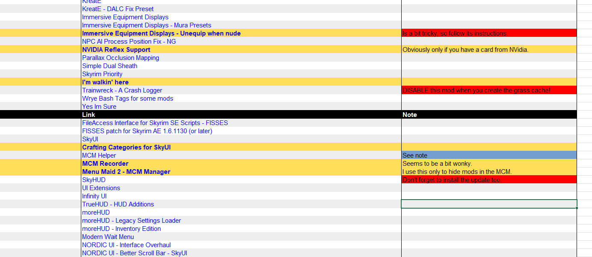This screenshot has width=592, height=257.
Task: Open the UI Extensions link
Action: click(101, 188)
